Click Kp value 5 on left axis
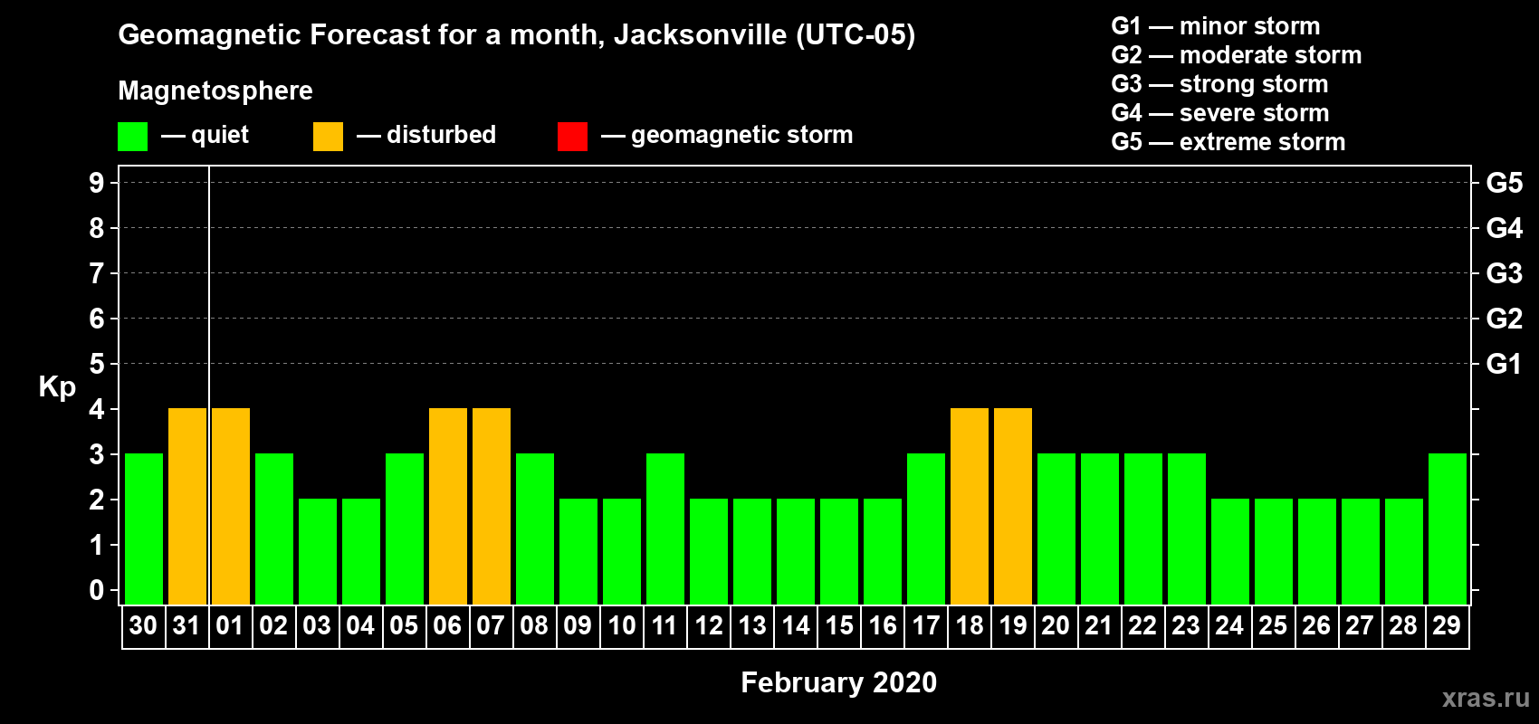Screen dimensions: 1539x724 point(97,364)
